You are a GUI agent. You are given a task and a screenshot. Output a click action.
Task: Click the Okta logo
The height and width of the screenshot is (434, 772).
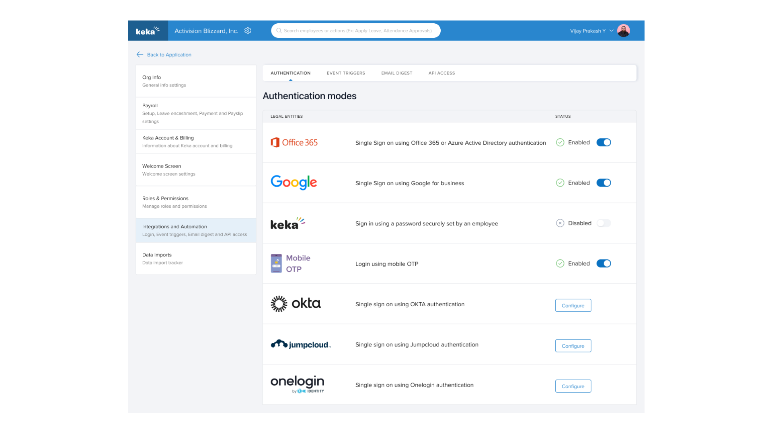296,304
